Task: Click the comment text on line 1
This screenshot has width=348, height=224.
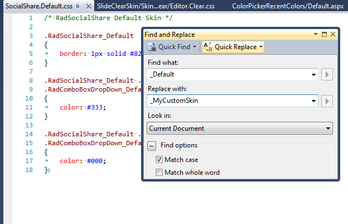Action: 108,18
